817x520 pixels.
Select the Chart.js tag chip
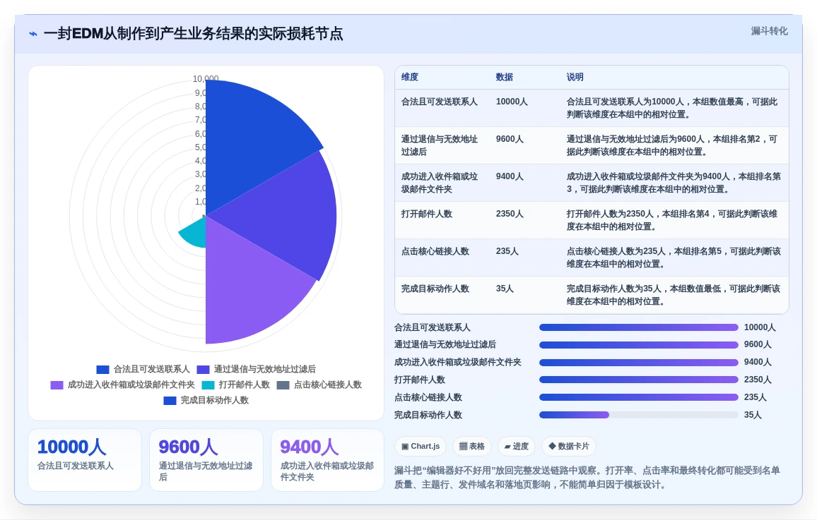421,446
